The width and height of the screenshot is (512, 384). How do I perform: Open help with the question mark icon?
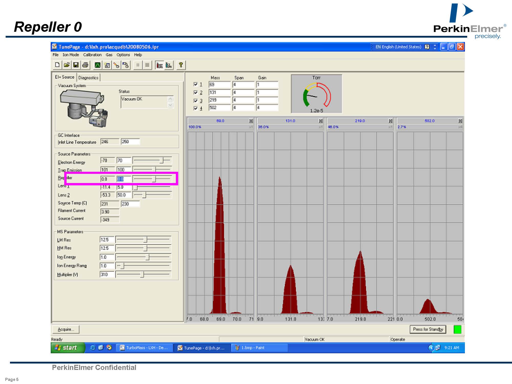[x=181, y=65]
